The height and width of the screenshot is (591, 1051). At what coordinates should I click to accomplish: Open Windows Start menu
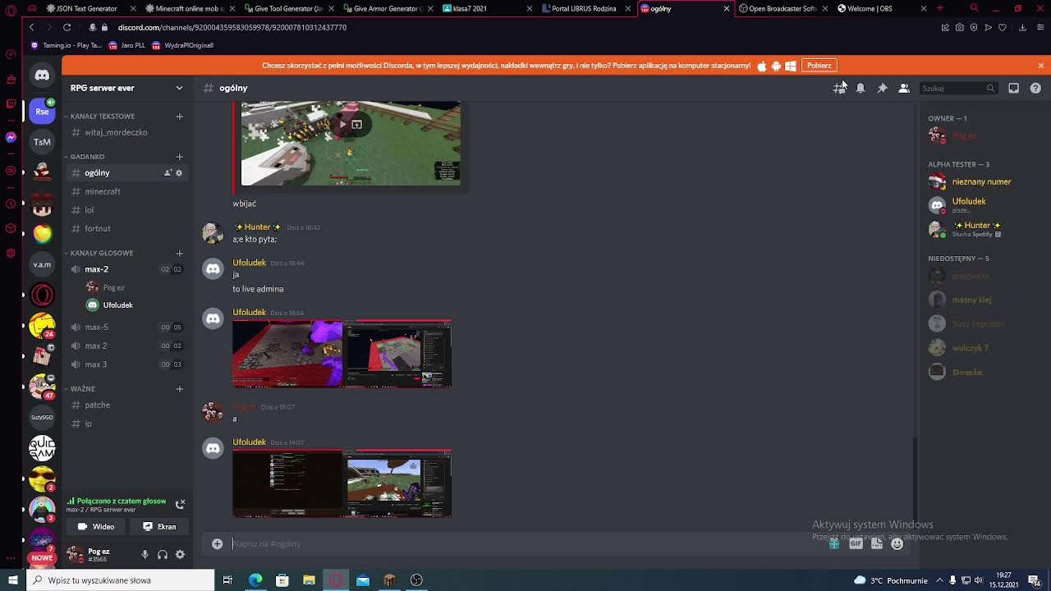12,580
